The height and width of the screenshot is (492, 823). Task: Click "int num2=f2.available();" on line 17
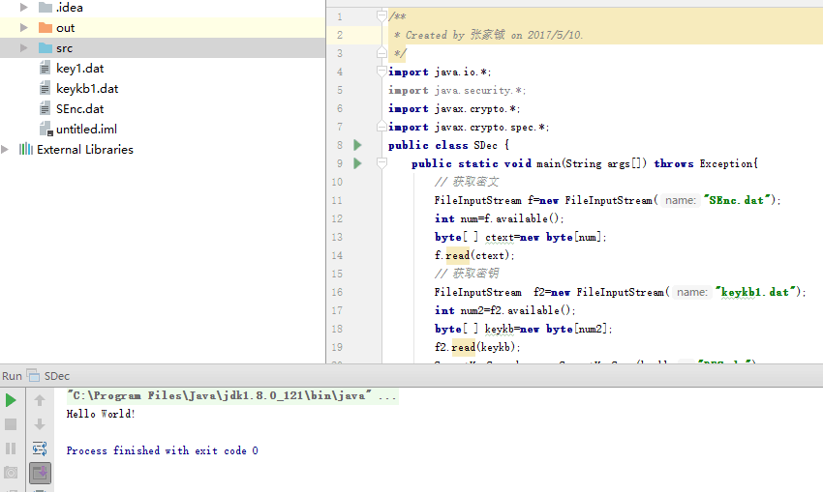504,310
